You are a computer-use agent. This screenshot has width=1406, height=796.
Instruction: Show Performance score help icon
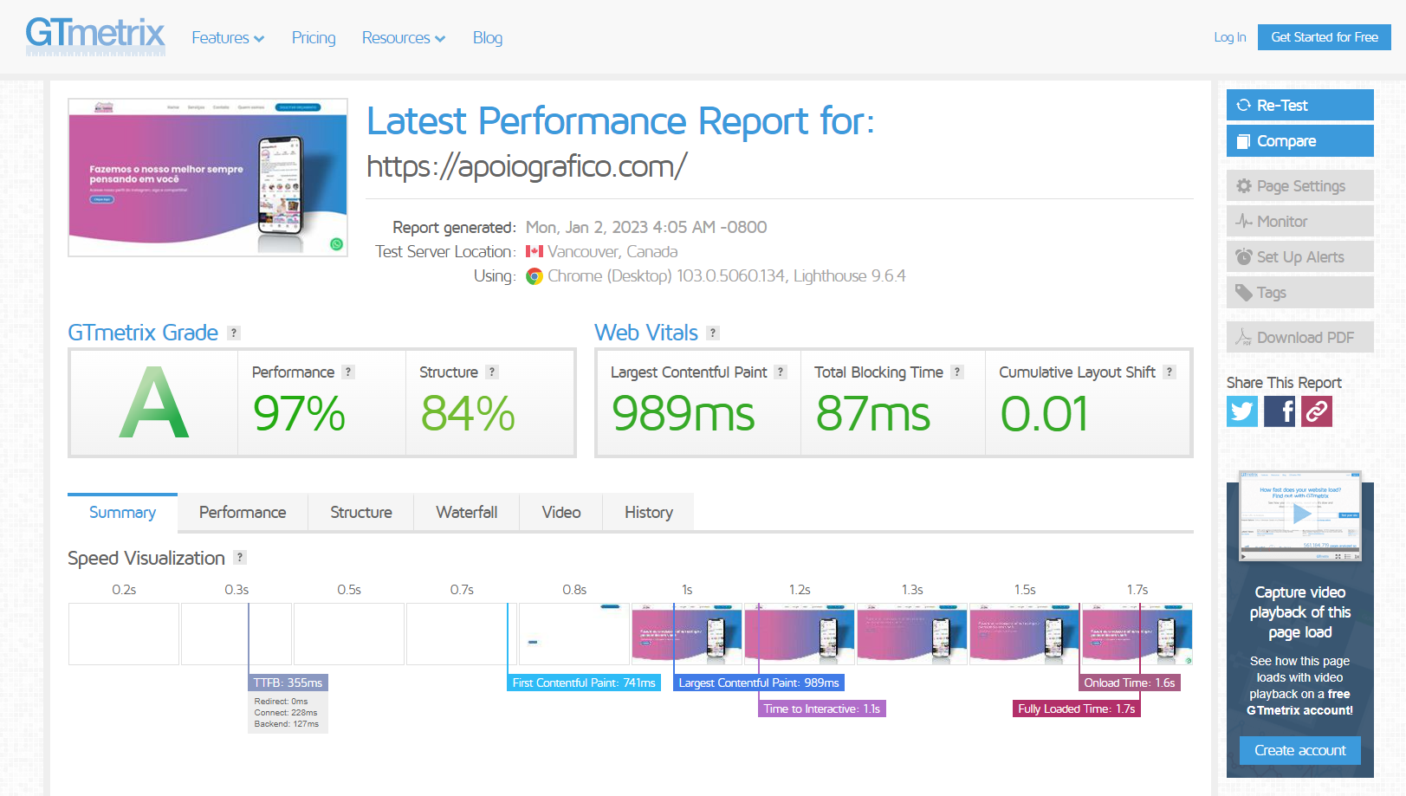[x=348, y=372]
